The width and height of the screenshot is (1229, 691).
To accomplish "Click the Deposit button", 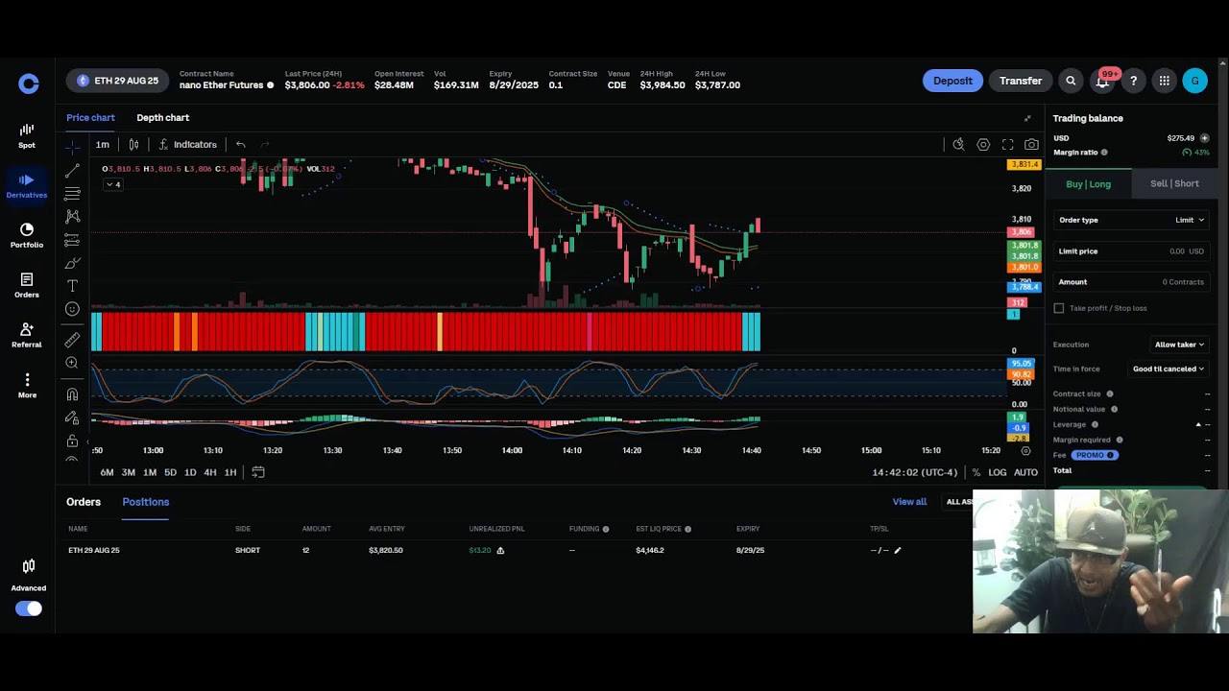I will tap(952, 82).
